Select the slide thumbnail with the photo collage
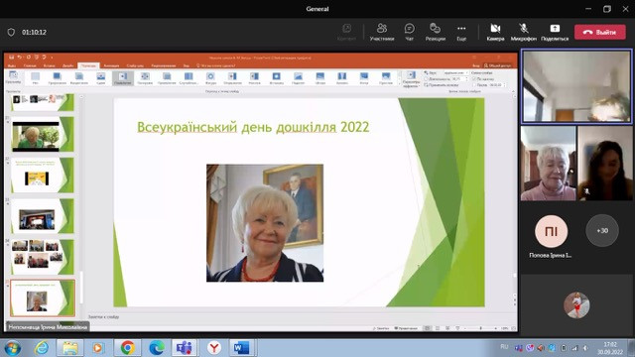Image resolution: width=635 pixels, height=357 pixels. pyautogui.click(x=42, y=257)
